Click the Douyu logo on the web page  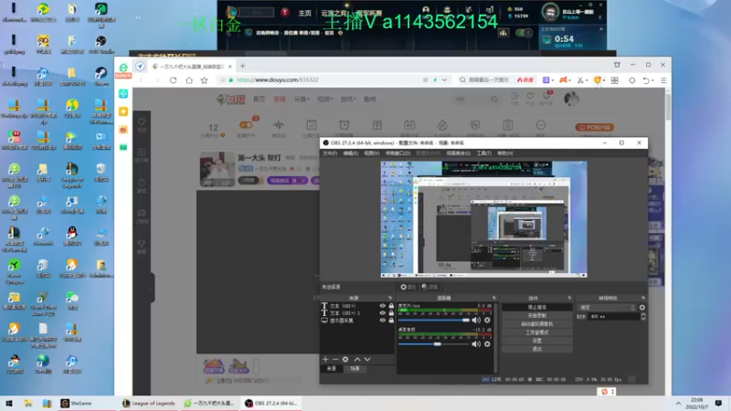231,100
